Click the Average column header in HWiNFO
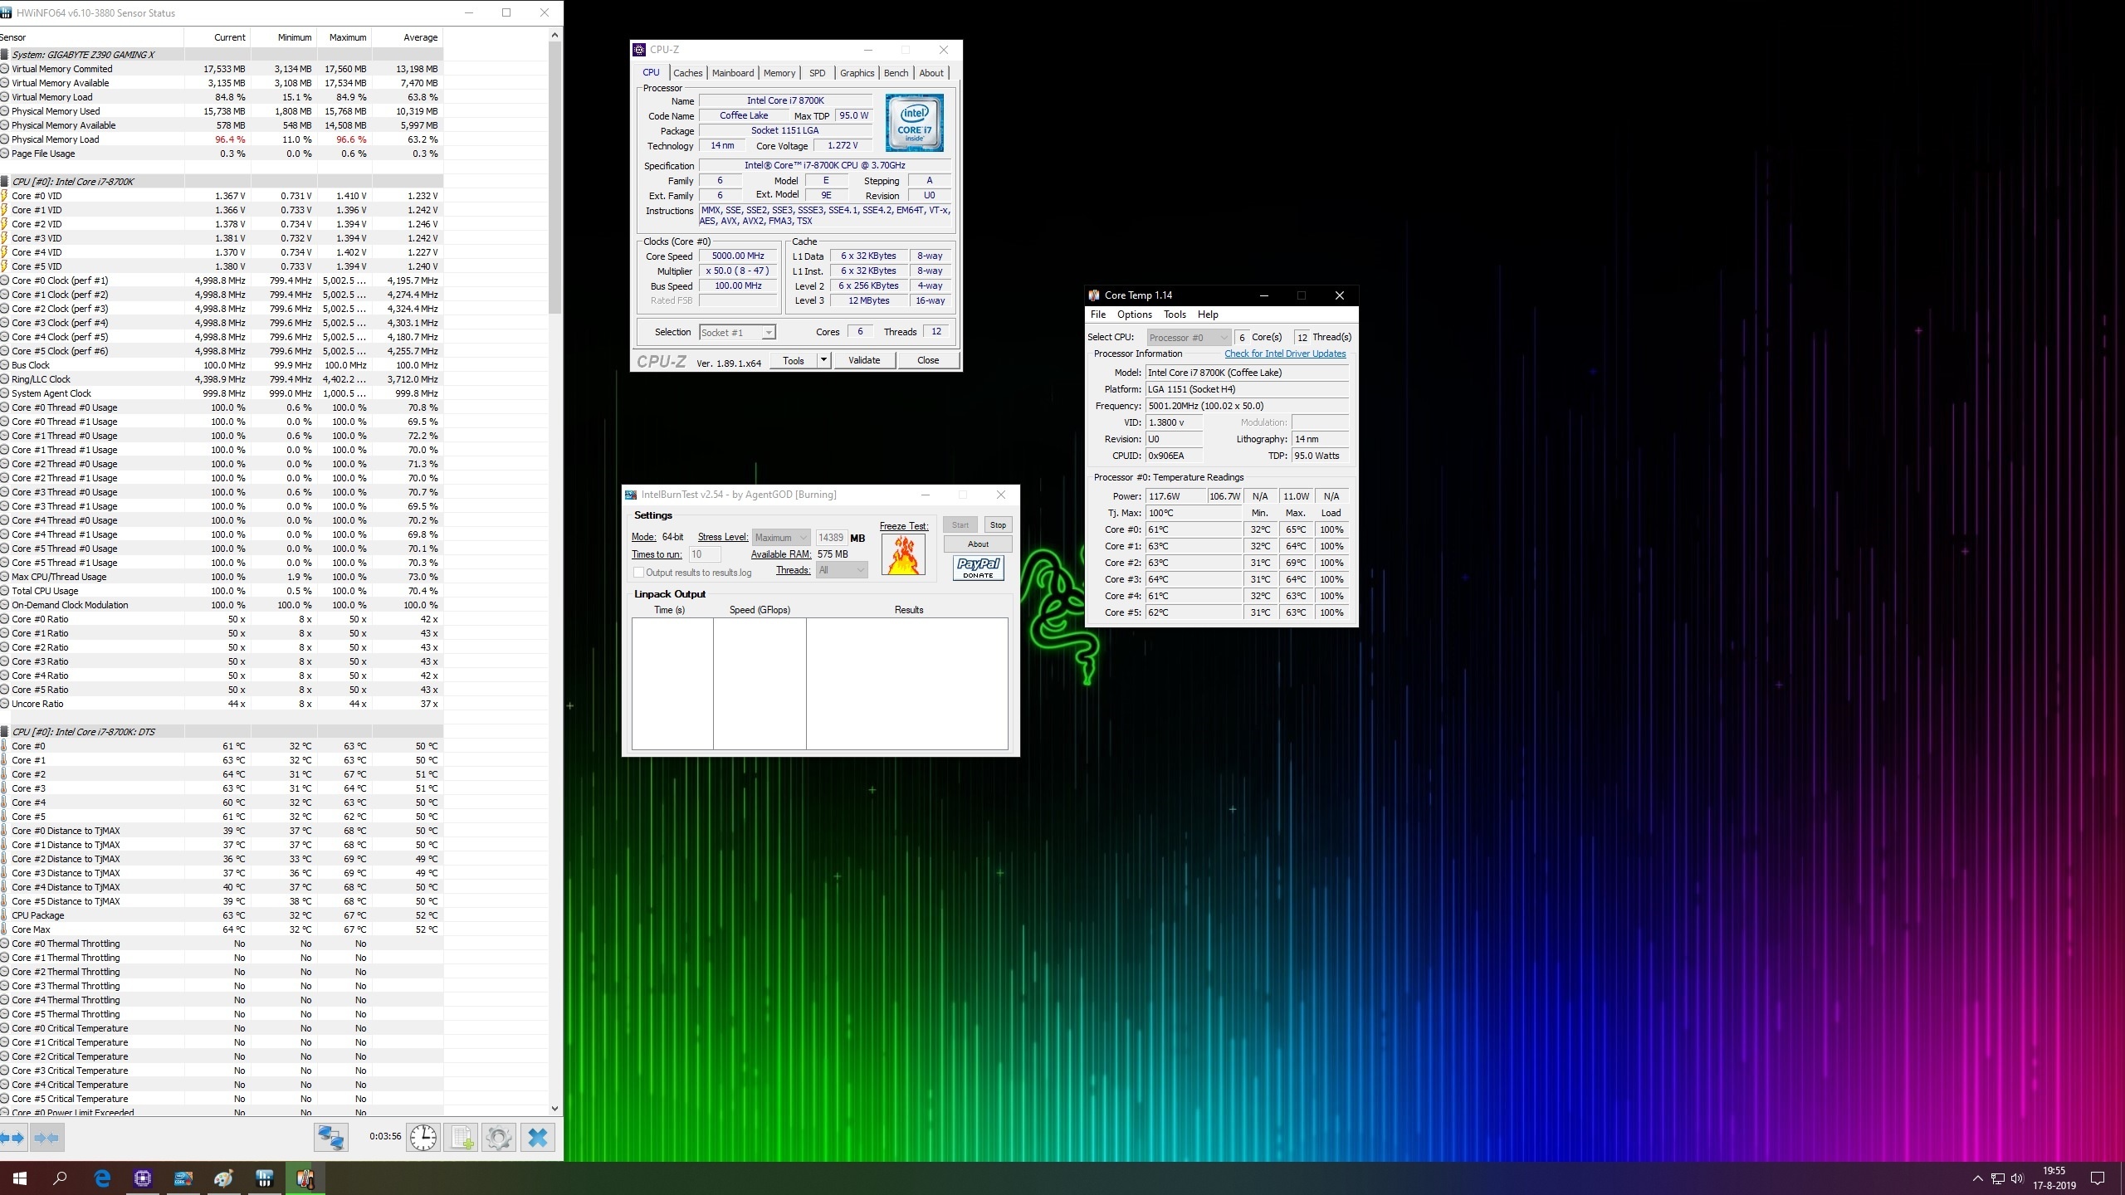2125x1195 pixels. point(407,37)
